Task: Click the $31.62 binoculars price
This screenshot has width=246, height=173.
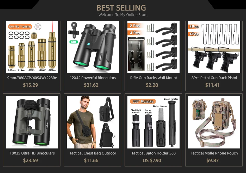Action: point(91,85)
